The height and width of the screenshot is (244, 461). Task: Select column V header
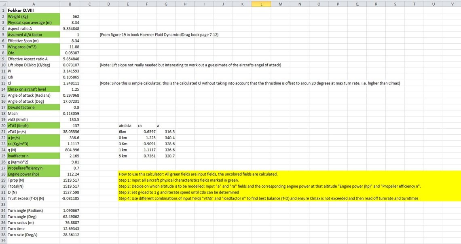coord(452,4)
